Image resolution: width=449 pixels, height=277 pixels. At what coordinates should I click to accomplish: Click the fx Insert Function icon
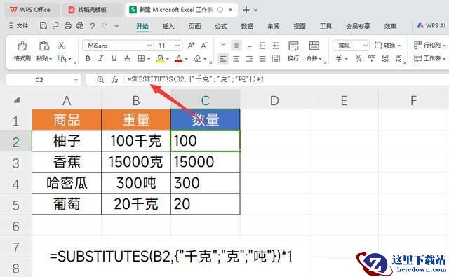pyautogui.click(x=114, y=79)
